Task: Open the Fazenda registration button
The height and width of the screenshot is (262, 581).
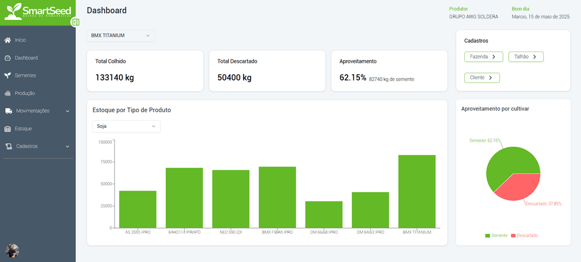Action: [483, 56]
